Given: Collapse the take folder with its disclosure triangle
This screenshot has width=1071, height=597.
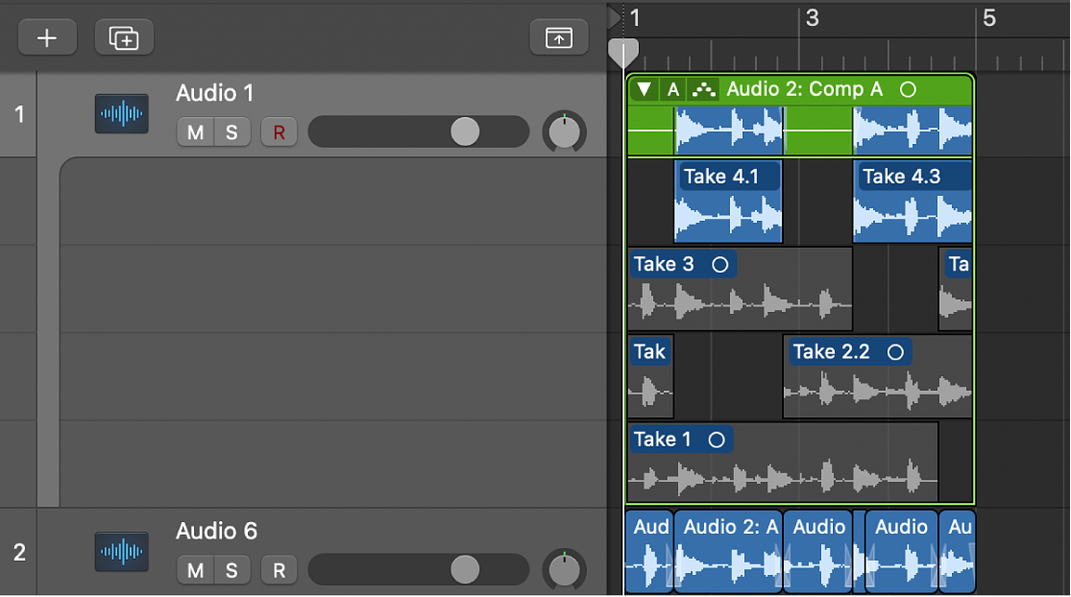Looking at the screenshot, I should point(645,89).
